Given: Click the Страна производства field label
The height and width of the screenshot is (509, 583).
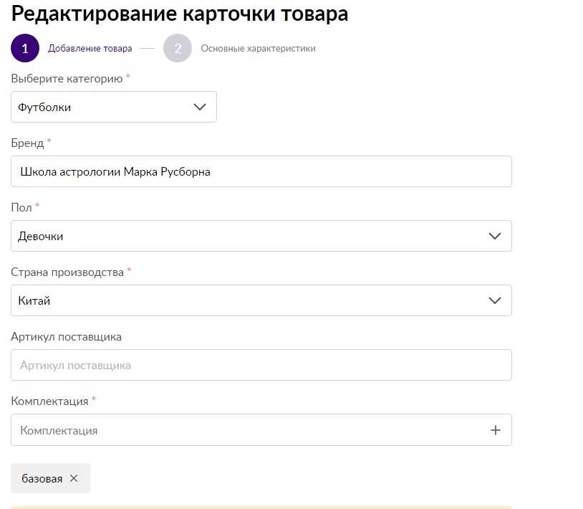Looking at the screenshot, I should coord(67,272).
